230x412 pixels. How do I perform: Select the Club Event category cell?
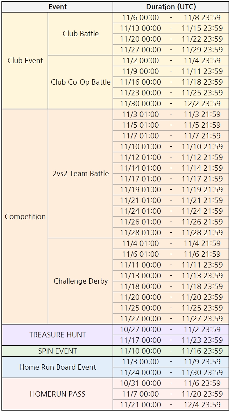25,61
